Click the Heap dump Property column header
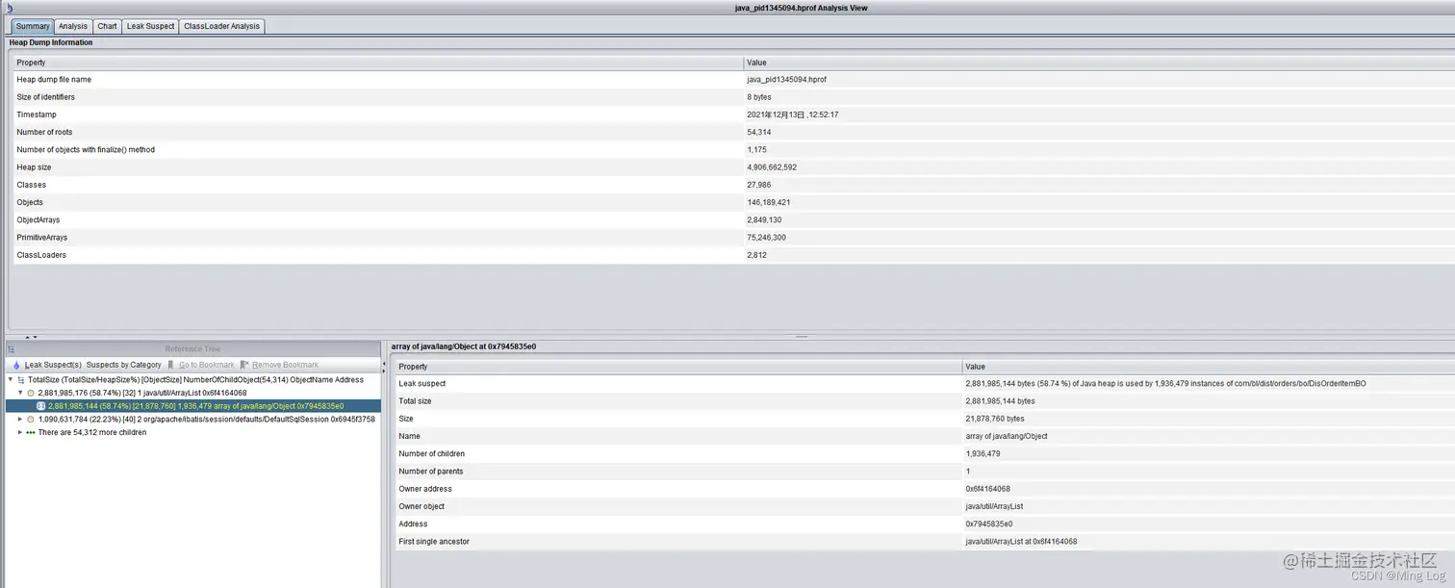Image resolution: width=1455 pixels, height=588 pixels. tap(377, 63)
